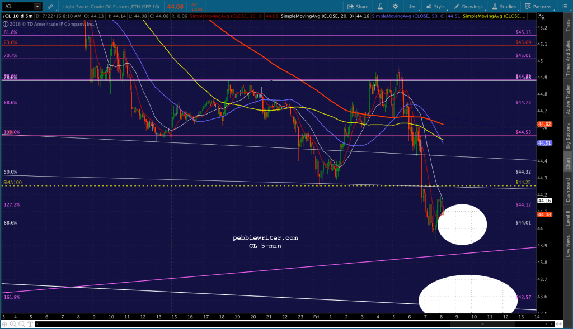The image size is (573, 329).
Task: Click the 161.8% extension label
Action: (x=12, y=297)
